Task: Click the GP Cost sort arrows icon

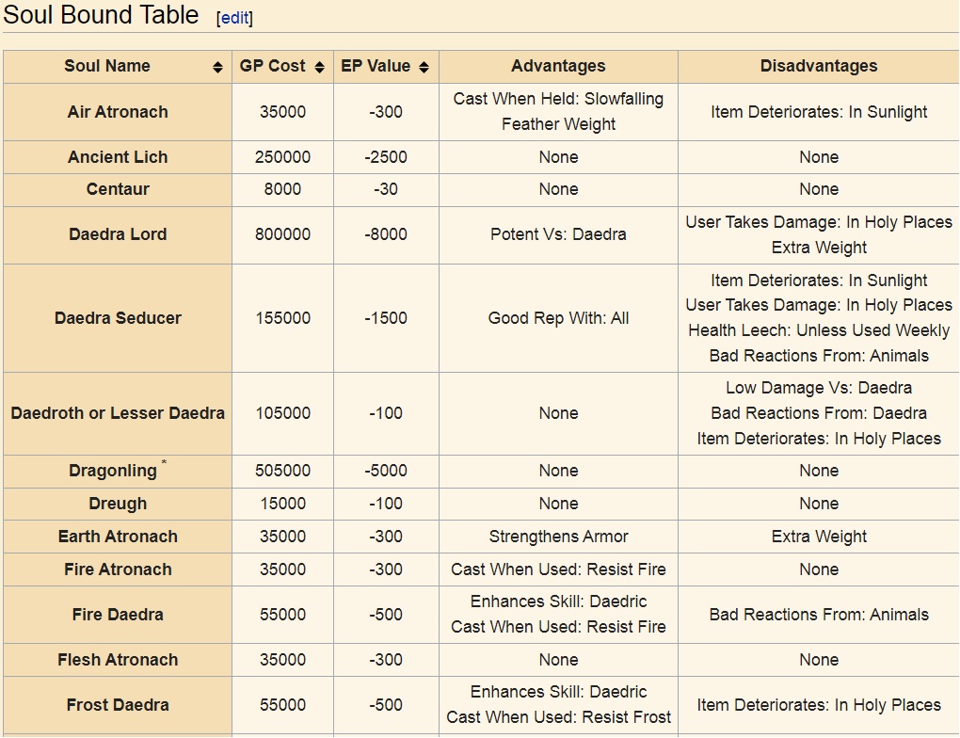Action: pyautogui.click(x=319, y=67)
